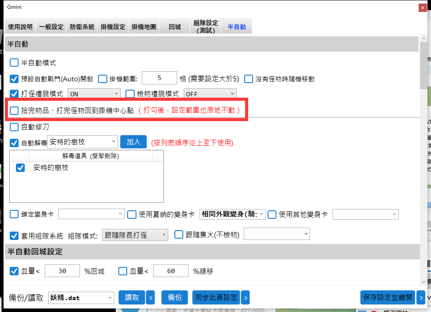
Task: Switch to 組隊設定(測試) tab
Action: (206, 27)
